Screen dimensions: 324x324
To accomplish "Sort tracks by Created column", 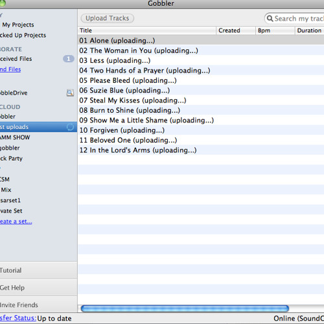I will 236,30.
